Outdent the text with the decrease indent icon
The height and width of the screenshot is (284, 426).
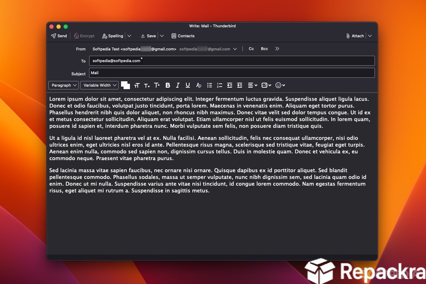pos(230,85)
